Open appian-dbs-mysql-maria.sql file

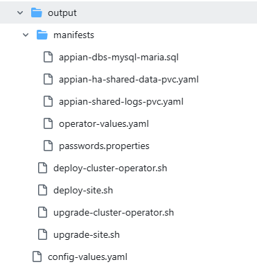[x=118, y=58]
